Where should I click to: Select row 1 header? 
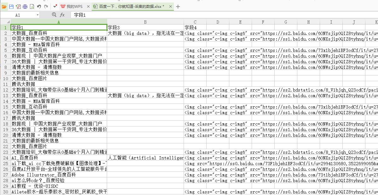click(x=5, y=27)
